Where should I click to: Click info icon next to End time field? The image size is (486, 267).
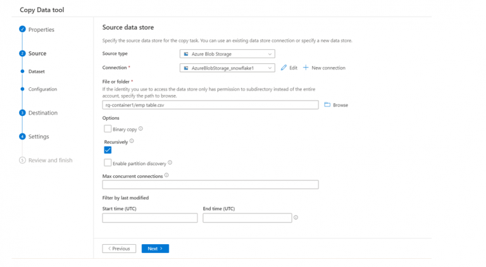[x=296, y=218]
